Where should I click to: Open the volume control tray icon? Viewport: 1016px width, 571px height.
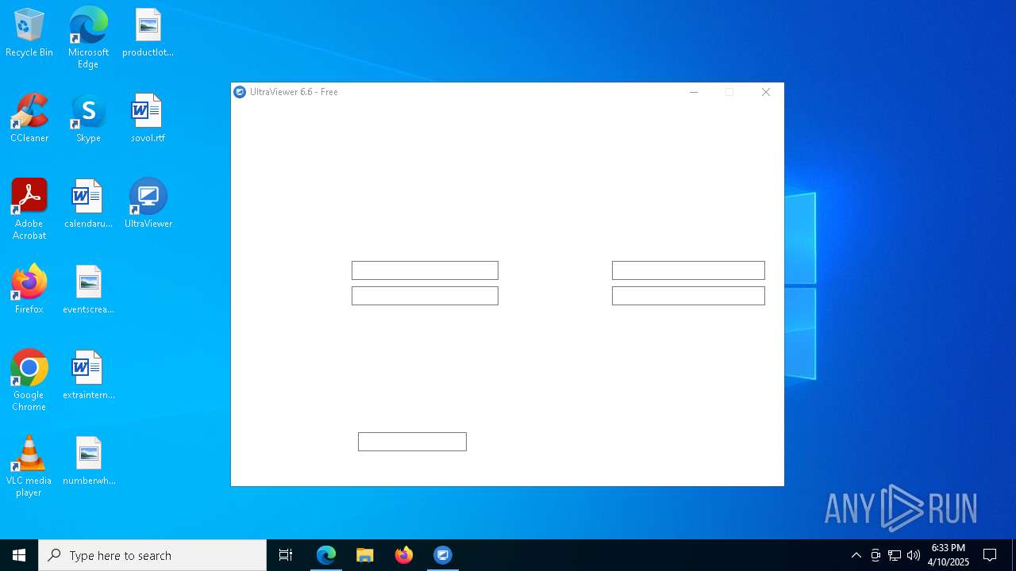point(914,555)
